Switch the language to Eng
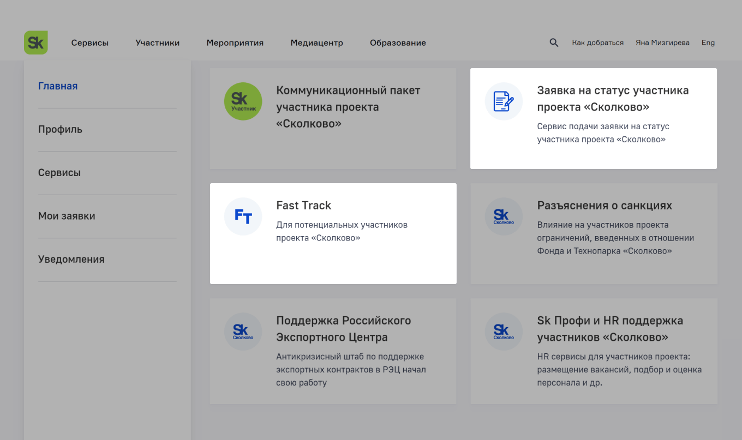Viewport: 742px width, 440px height. point(708,43)
